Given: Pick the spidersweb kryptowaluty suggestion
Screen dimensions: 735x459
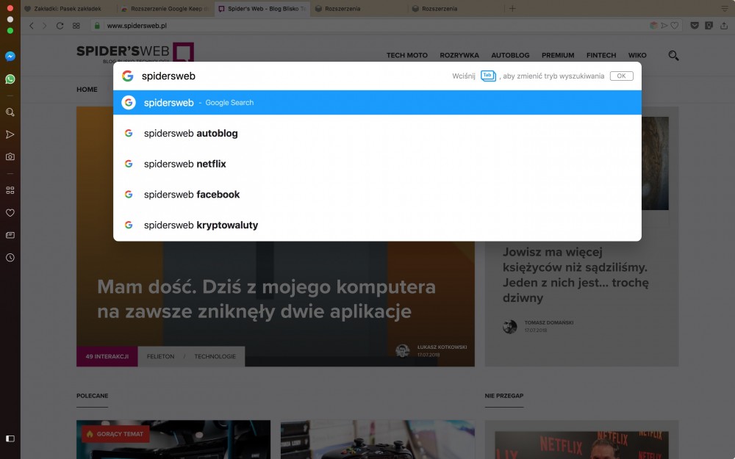Looking at the screenshot, I should click(377, 225).
